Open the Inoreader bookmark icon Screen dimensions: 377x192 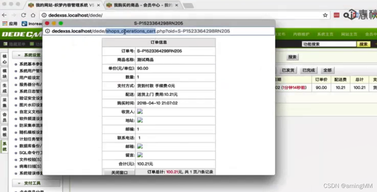coord(24,23)
